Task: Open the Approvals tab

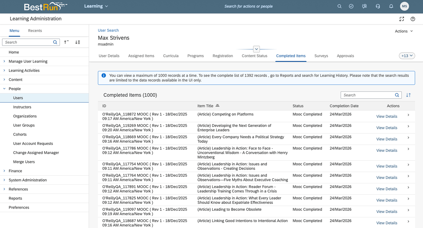Action: (345, 56)
